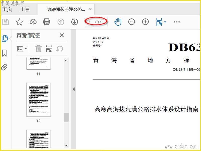Click the page thumbnails sidebar icon
This screenshot has width=201, height=151.
[5, 39]
